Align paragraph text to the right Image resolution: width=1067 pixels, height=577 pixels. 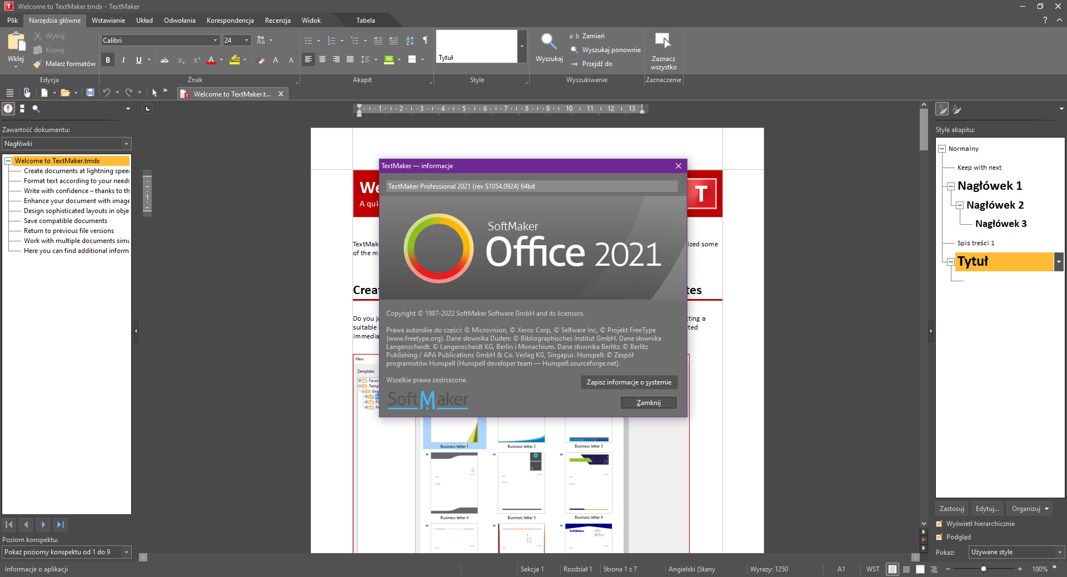[x=336, y=59]
